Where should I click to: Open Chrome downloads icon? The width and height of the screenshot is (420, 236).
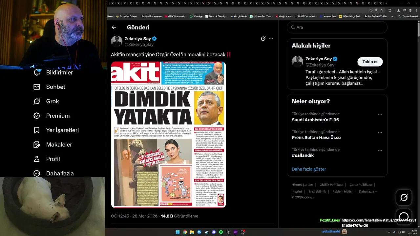(398, 10)
